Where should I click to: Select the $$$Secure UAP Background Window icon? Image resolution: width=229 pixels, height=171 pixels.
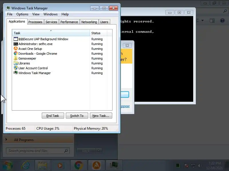click(x=16, y=39)
